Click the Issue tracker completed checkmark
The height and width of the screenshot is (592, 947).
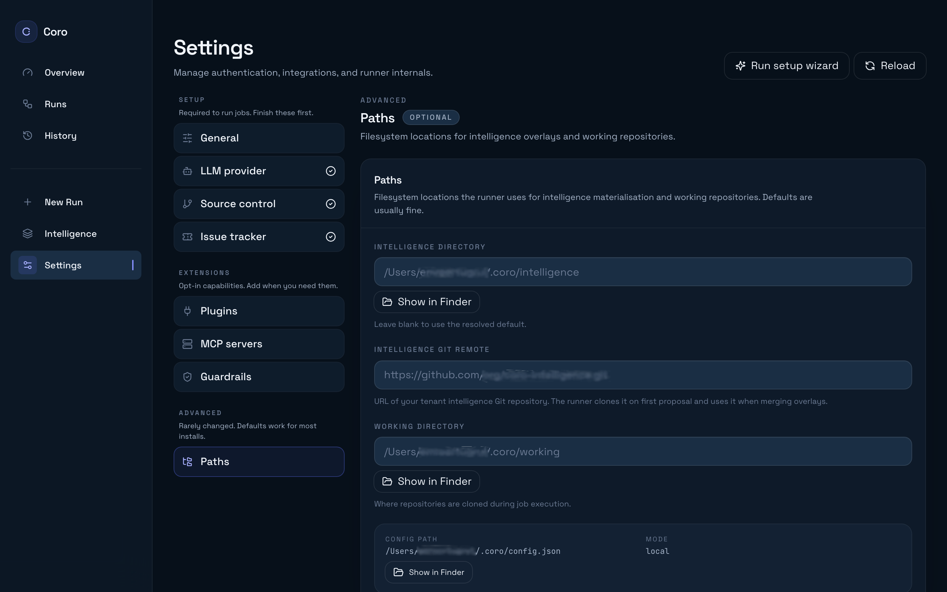(x=331, y=237)
